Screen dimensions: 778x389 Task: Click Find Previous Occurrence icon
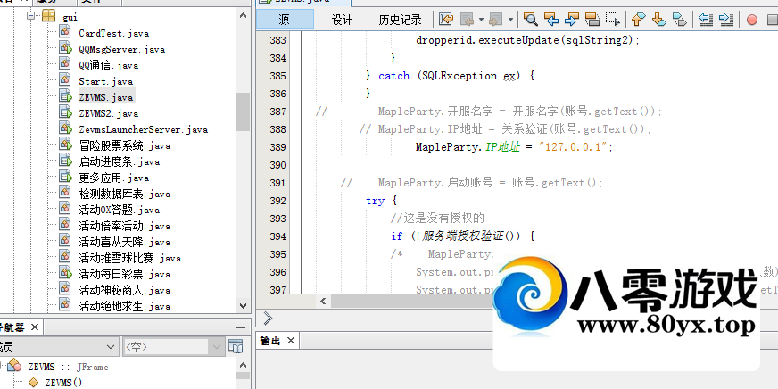(551, 20)
